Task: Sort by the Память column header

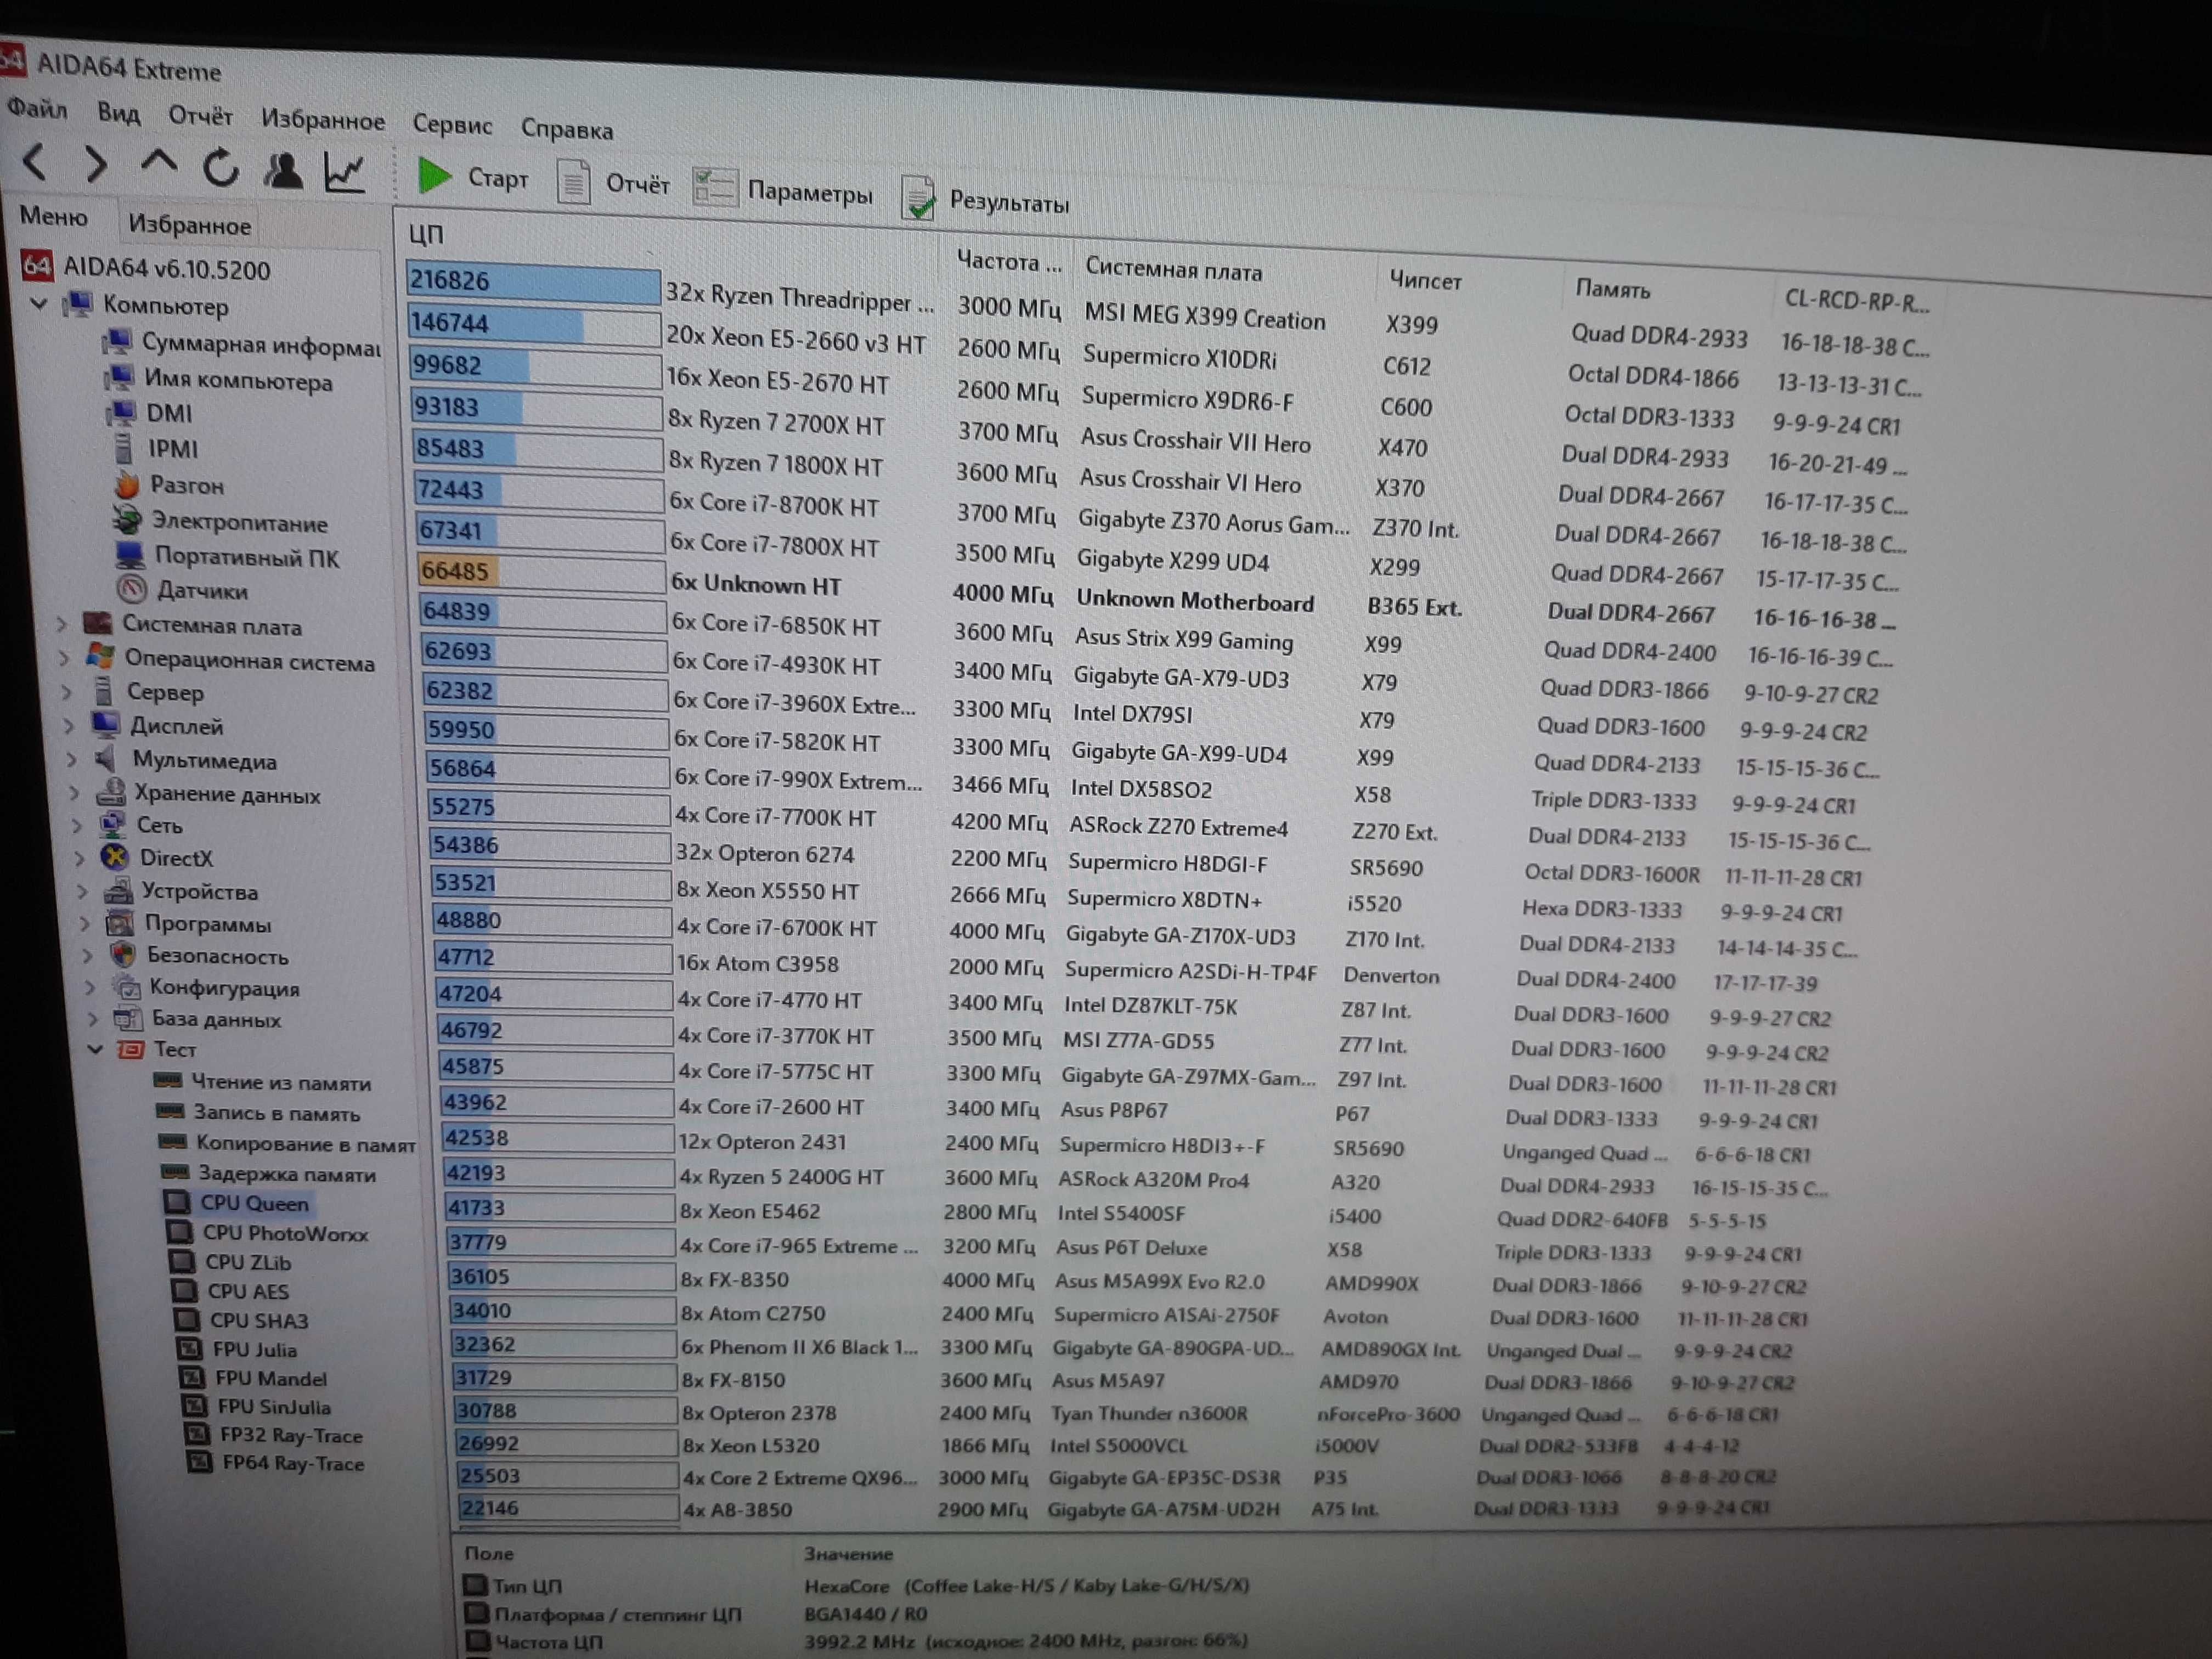Action: coord(1612,289)
